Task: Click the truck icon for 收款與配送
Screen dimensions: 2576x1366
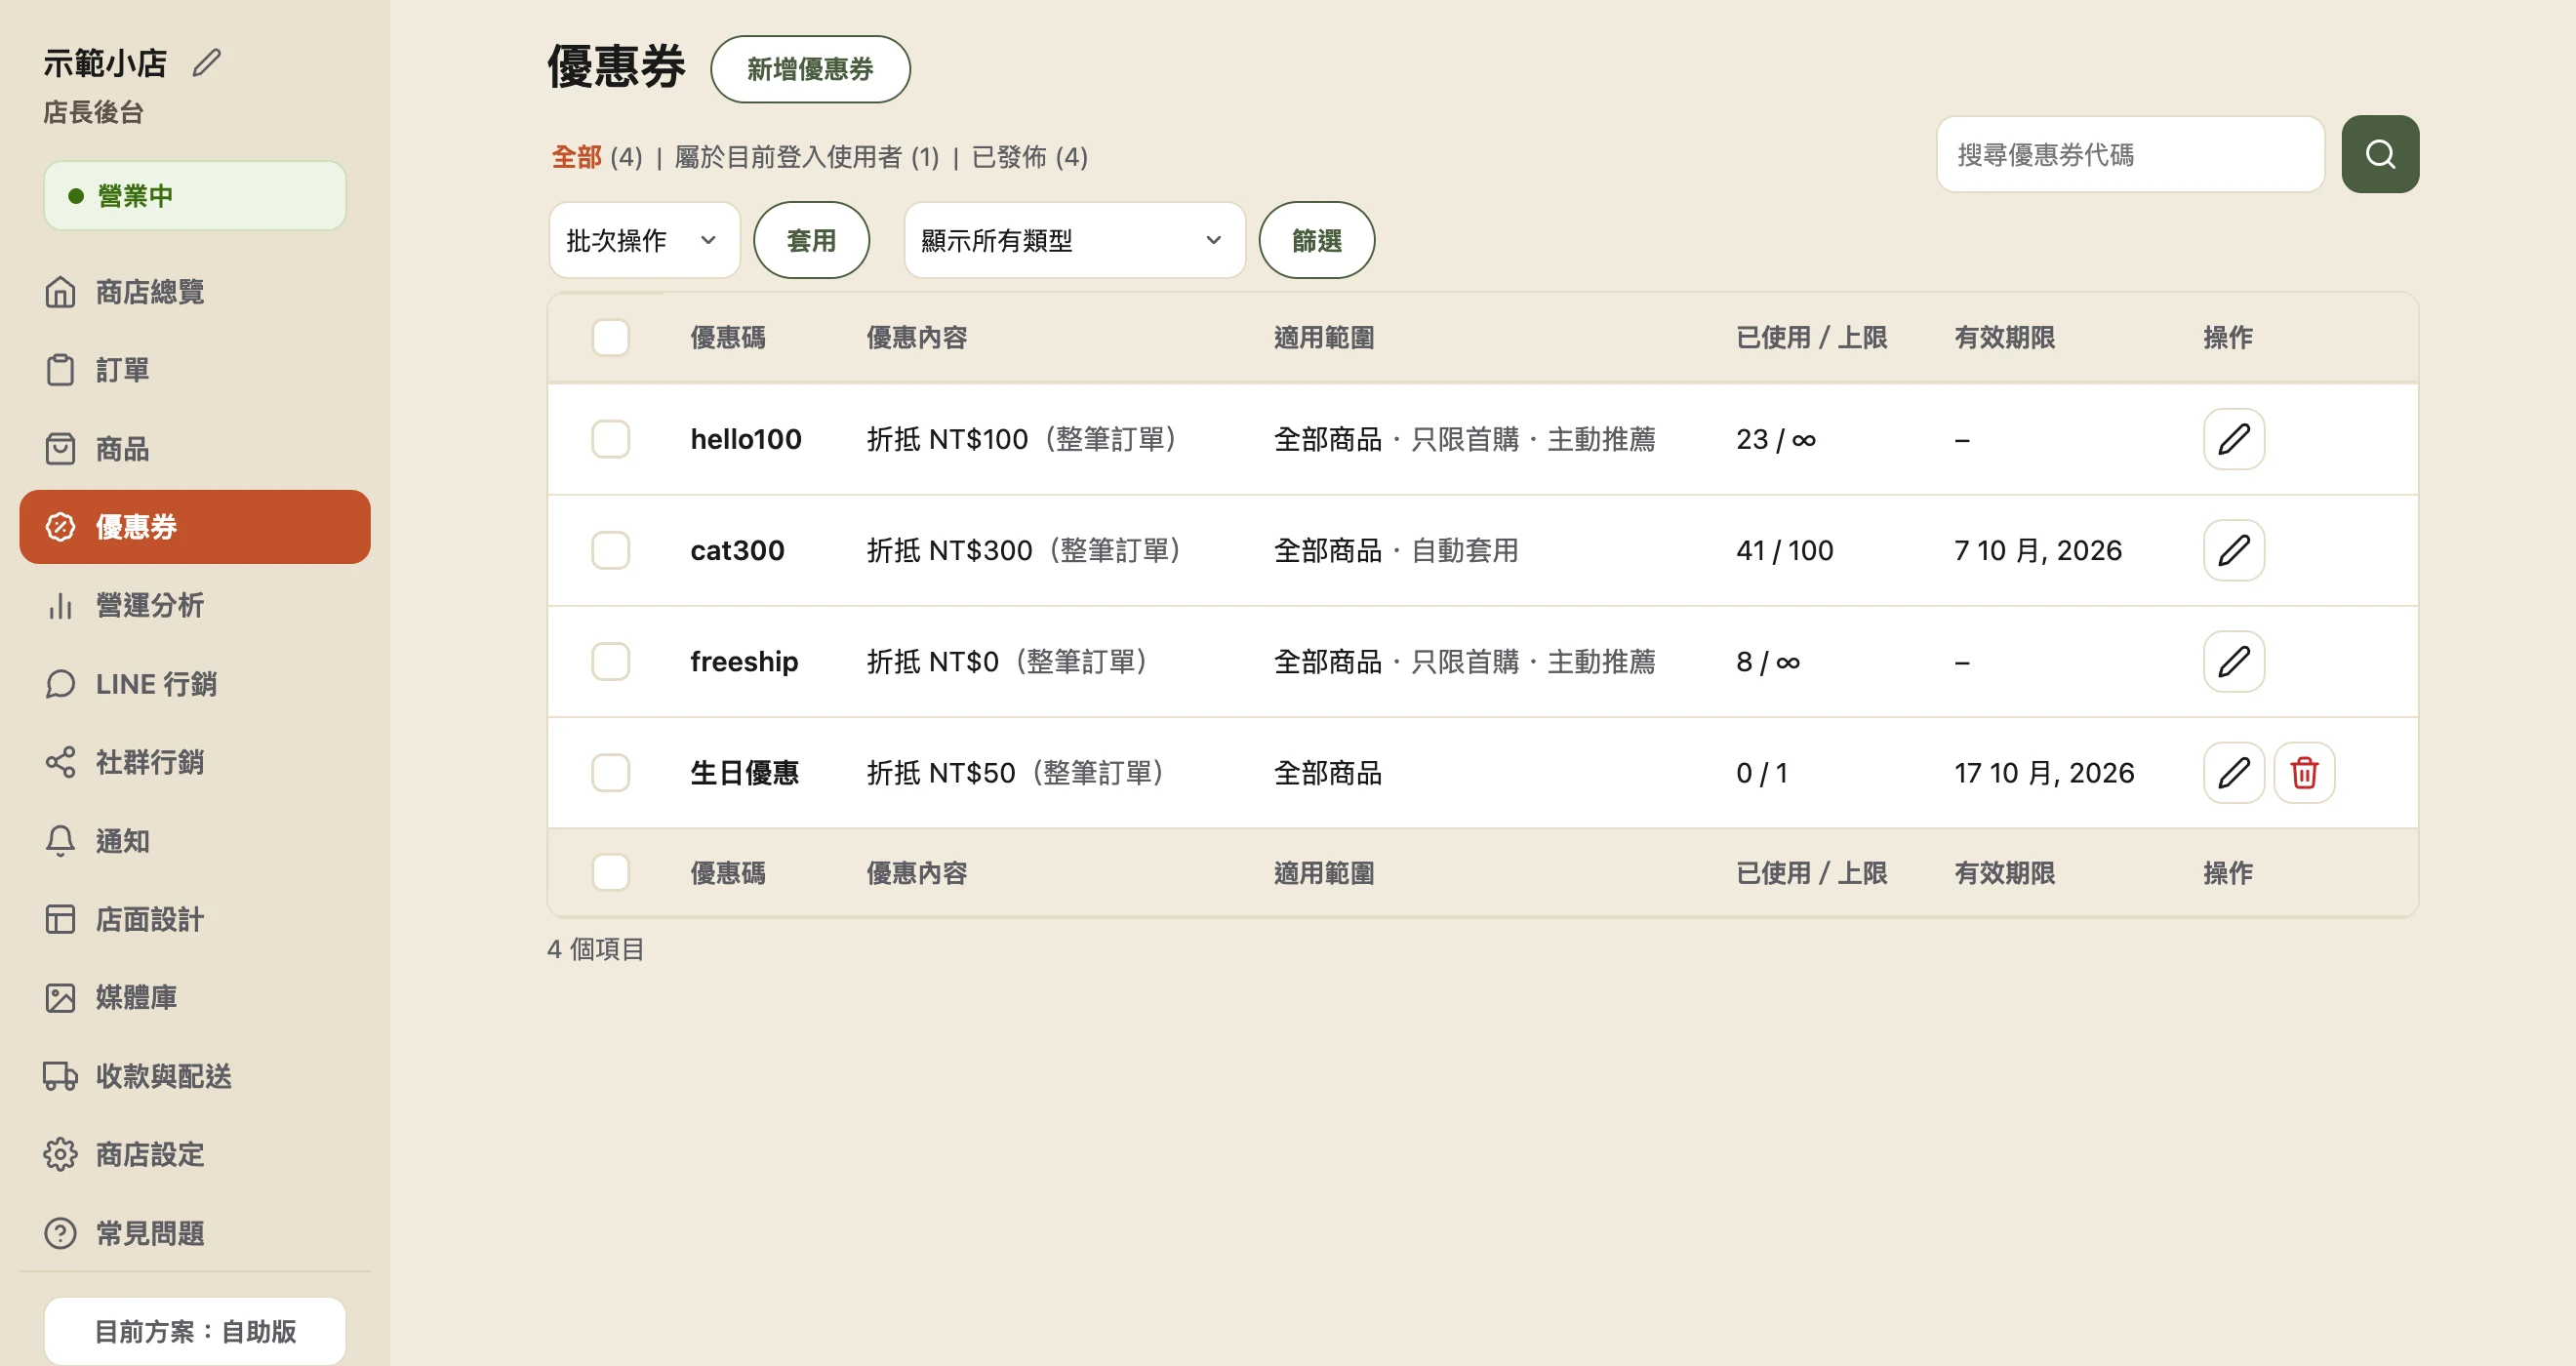Action: pyautogui.click(x=60, y=1076)
